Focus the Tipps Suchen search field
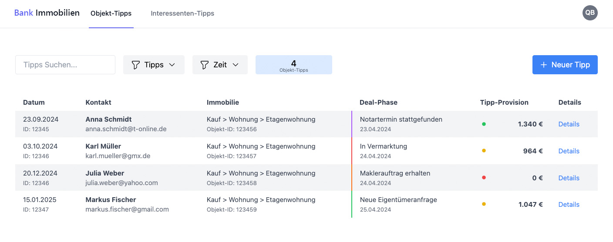 click(x=65, y=65)
